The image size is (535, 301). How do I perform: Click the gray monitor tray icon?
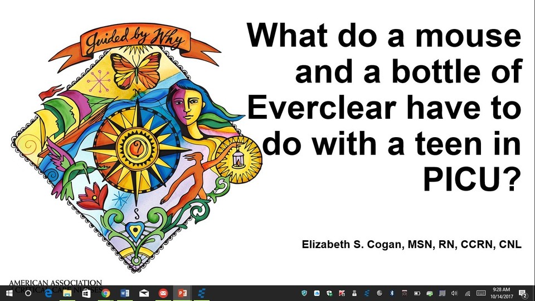coord(442,293)
